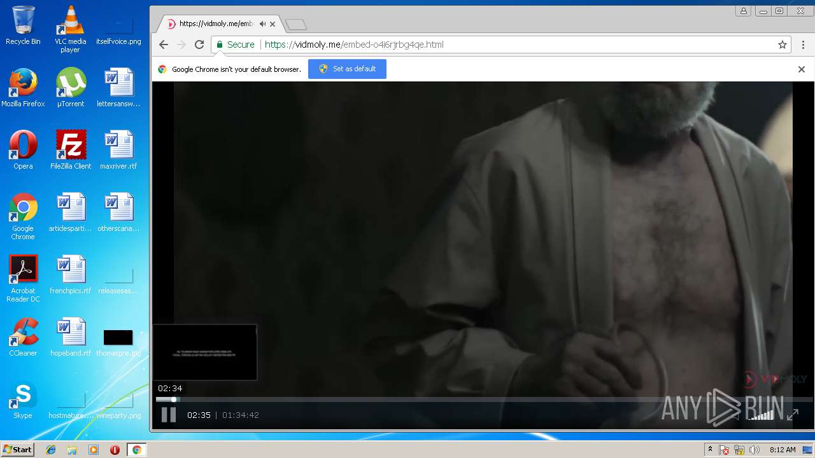
Task: Dismiss the default browser infobar
Action: pyautogui.click(x=802, y=69)
